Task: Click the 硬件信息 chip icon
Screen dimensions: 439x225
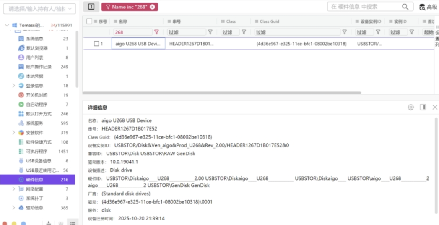Action: pyautogui.click(x=21, y=180)
